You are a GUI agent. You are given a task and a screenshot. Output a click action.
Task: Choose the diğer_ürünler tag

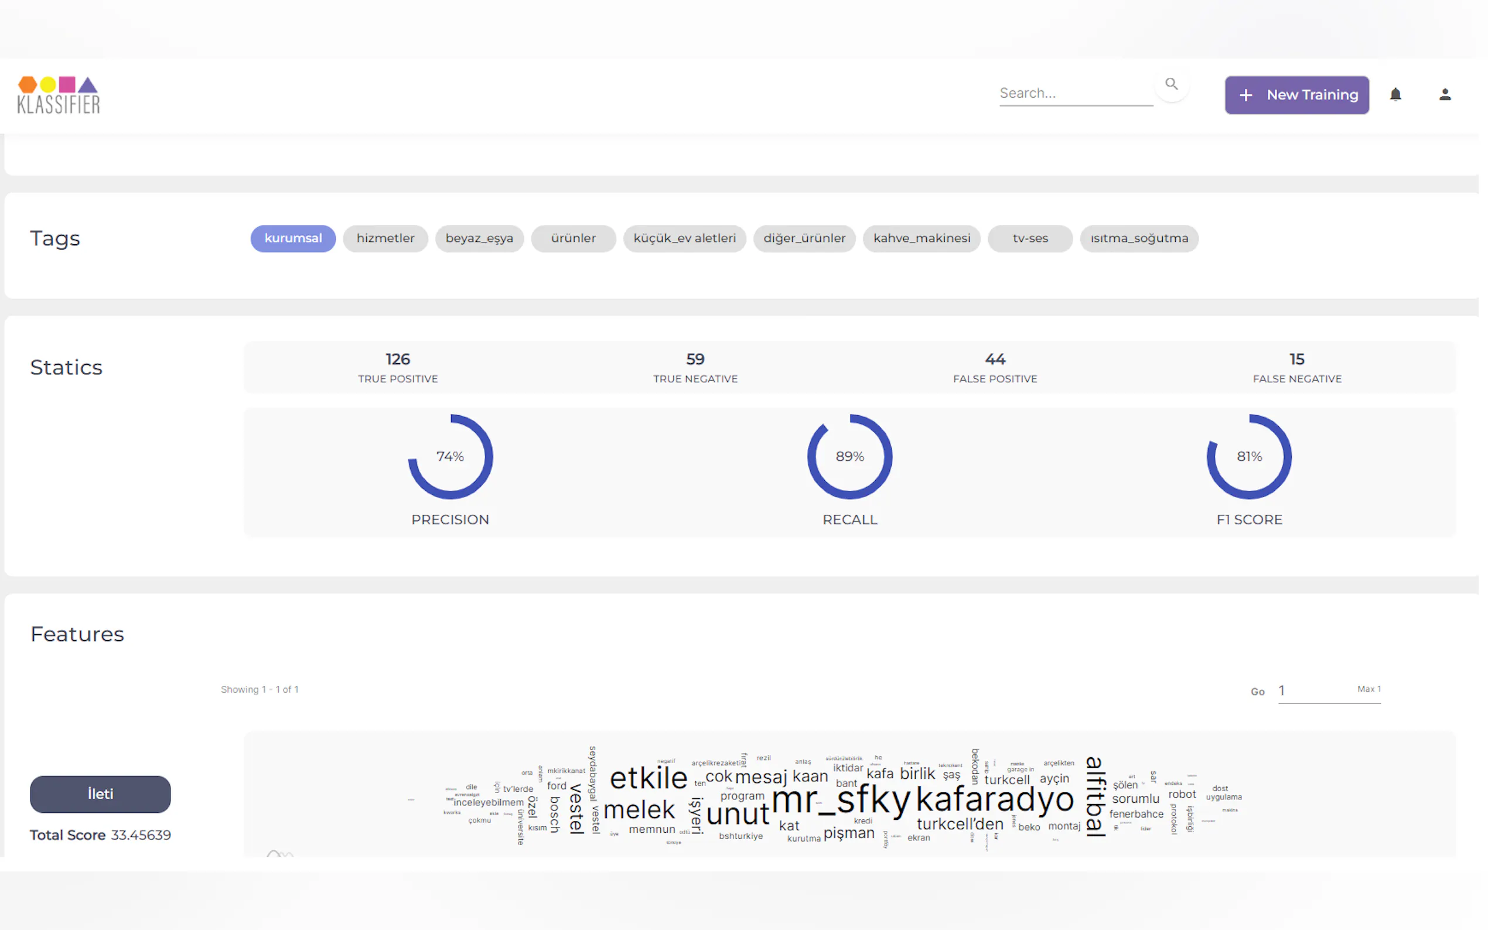click(x=804, y=238)
